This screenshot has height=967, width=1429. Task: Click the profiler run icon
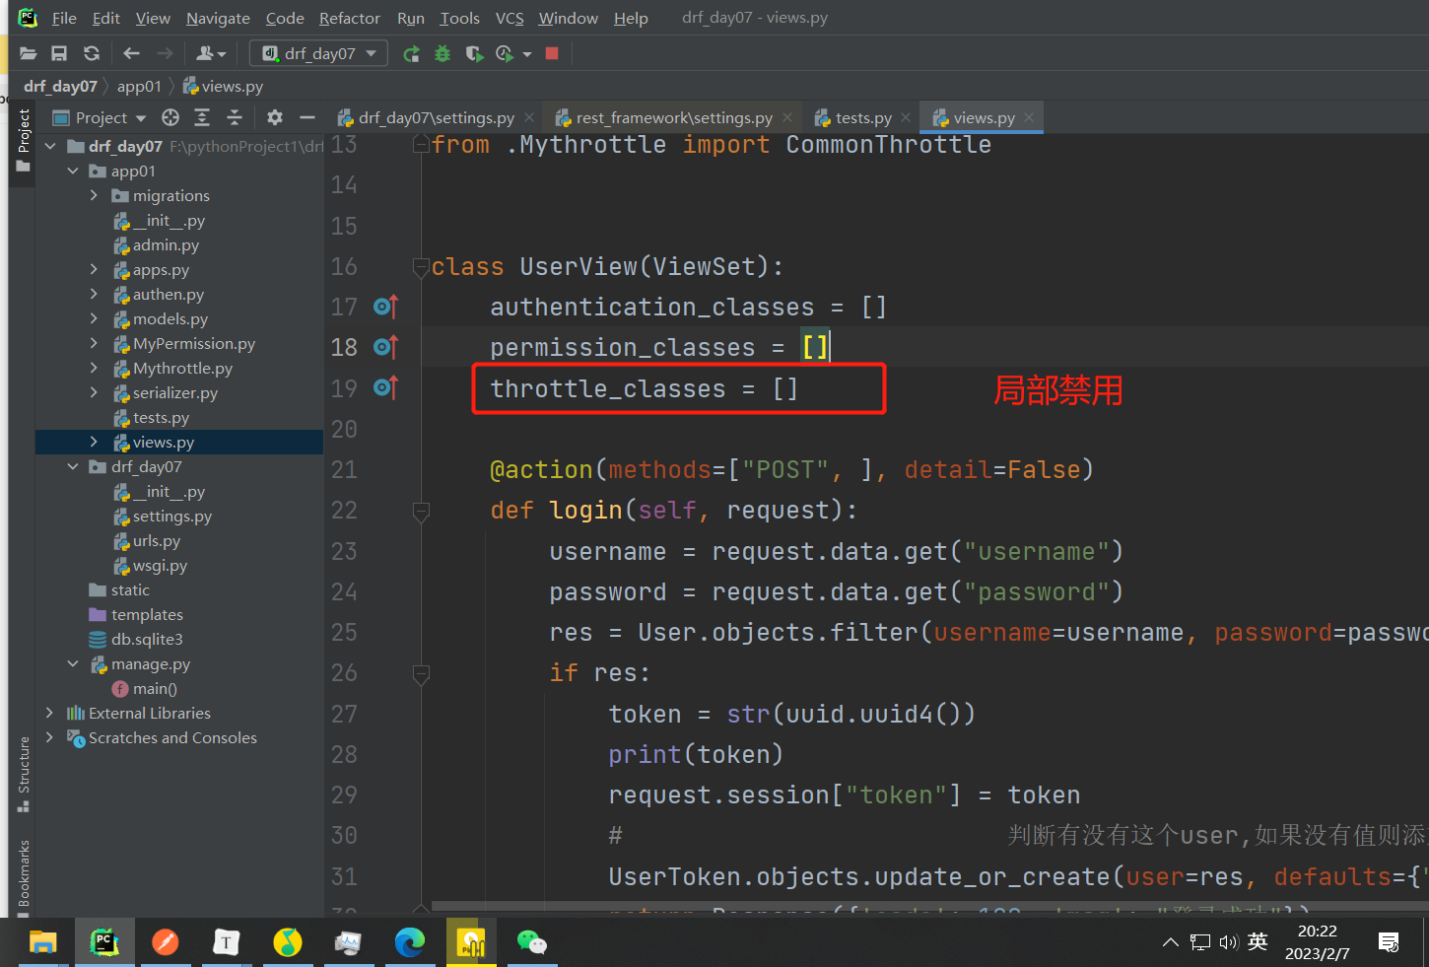(505, 53)
